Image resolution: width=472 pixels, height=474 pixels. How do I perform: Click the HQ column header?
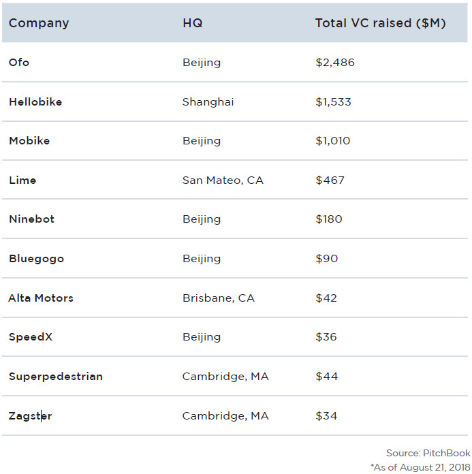pyautogui.click(x=192, y=23)
